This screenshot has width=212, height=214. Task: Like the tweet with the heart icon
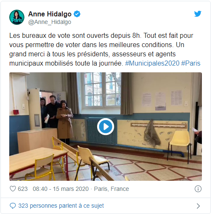13,189
